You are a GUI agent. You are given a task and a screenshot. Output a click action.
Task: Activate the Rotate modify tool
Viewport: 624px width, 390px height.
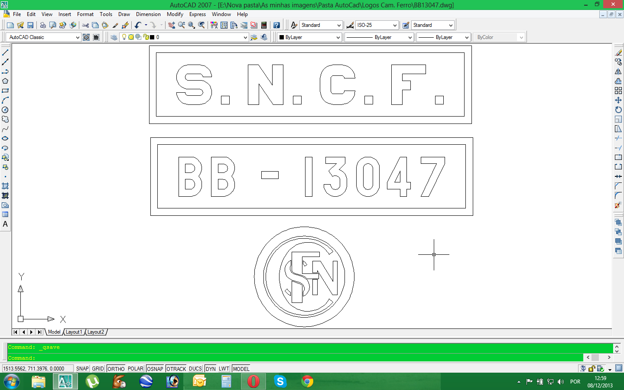[x=618, y=110]
